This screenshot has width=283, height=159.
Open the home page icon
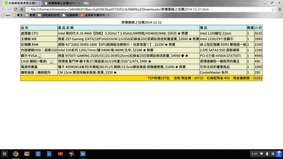click(22, 9)
